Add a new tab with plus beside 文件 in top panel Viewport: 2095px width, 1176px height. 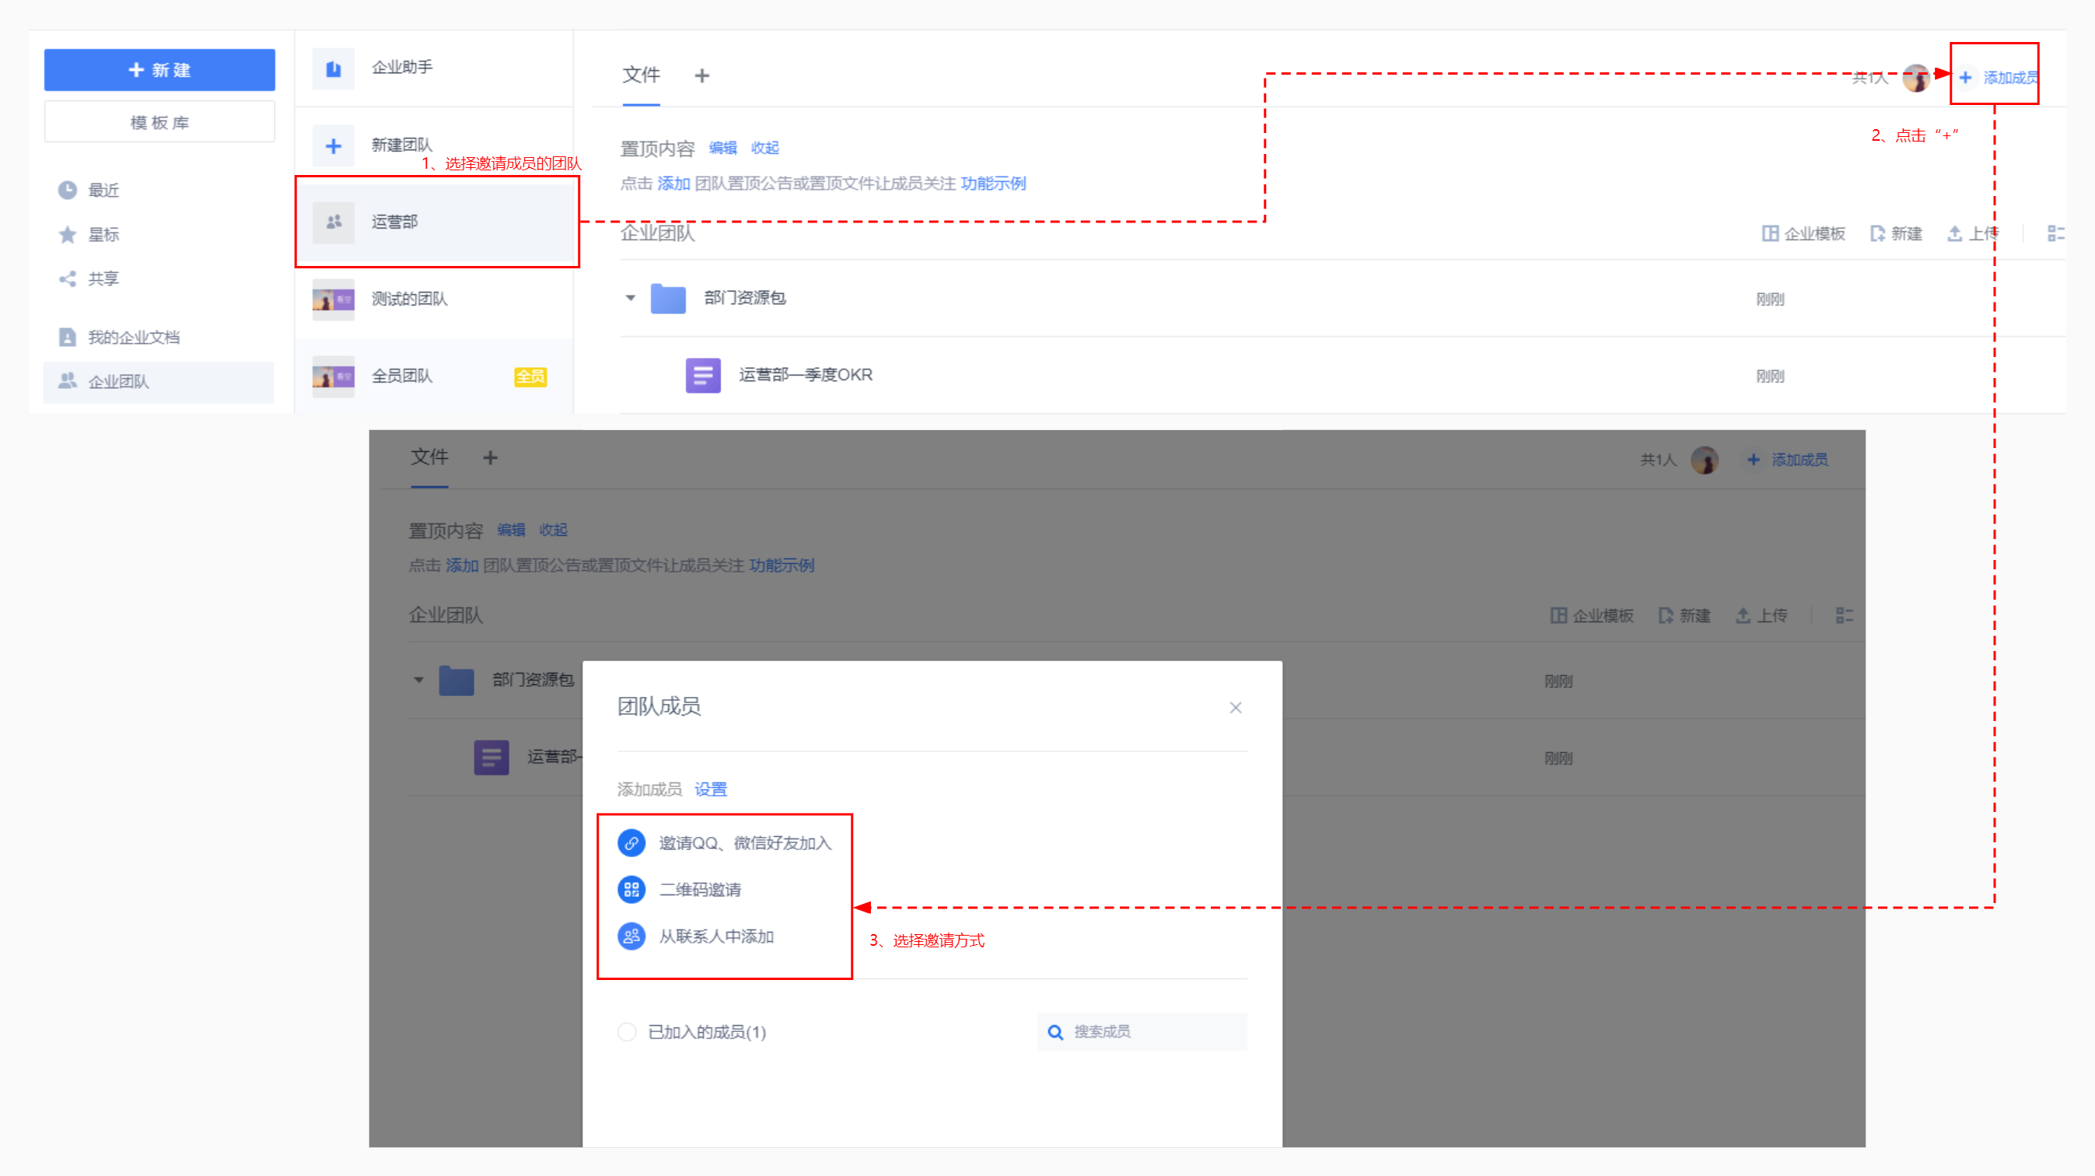pyautogui.click(x=702, y=75)
